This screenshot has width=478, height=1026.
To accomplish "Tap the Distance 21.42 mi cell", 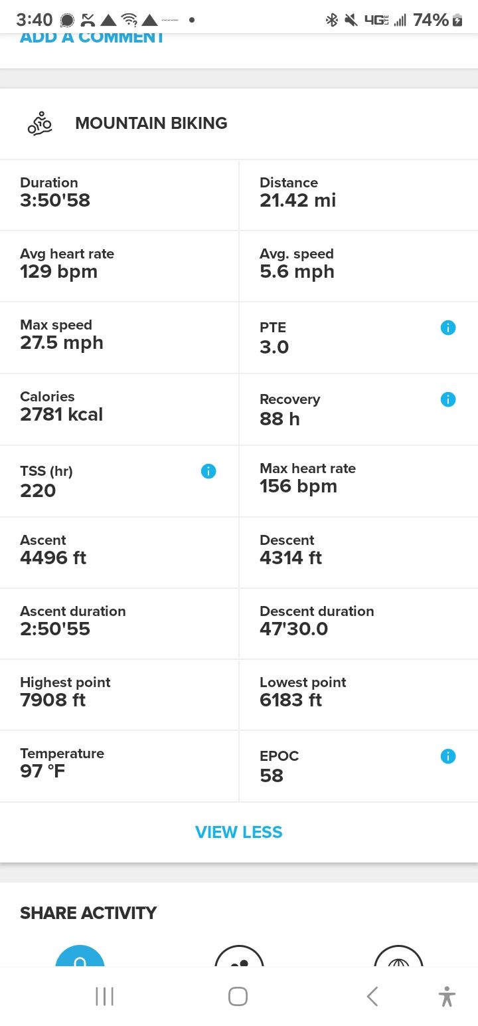I will coord(358,195).
